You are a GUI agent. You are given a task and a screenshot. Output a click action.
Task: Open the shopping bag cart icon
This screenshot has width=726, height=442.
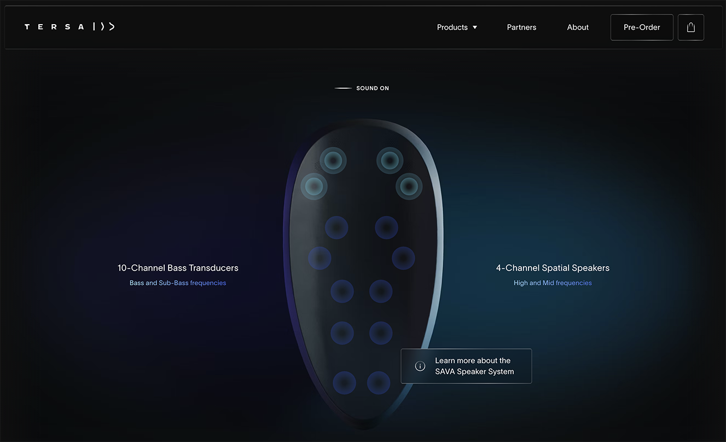click(690, 27)
